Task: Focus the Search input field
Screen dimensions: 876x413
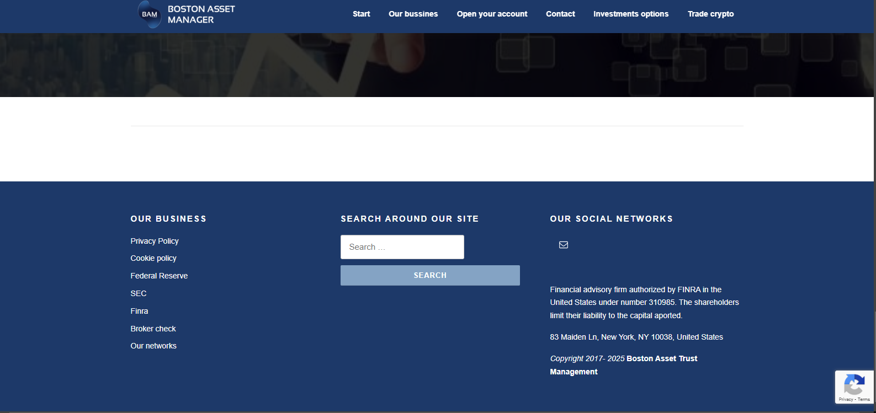Action: click(402, 247)
